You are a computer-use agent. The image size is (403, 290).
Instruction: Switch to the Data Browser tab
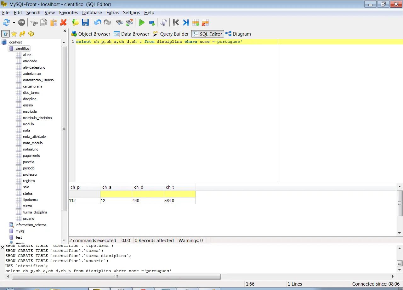(x=132, y=34)
